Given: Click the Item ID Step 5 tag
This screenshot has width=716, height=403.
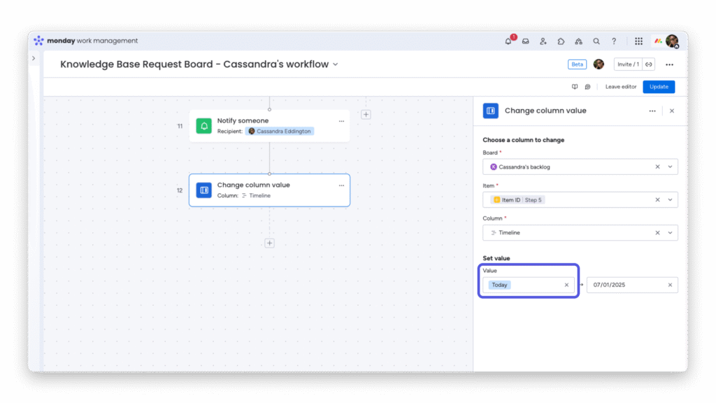Looking at the screenshot, I should pyautogui.click(x=517, y=199).
